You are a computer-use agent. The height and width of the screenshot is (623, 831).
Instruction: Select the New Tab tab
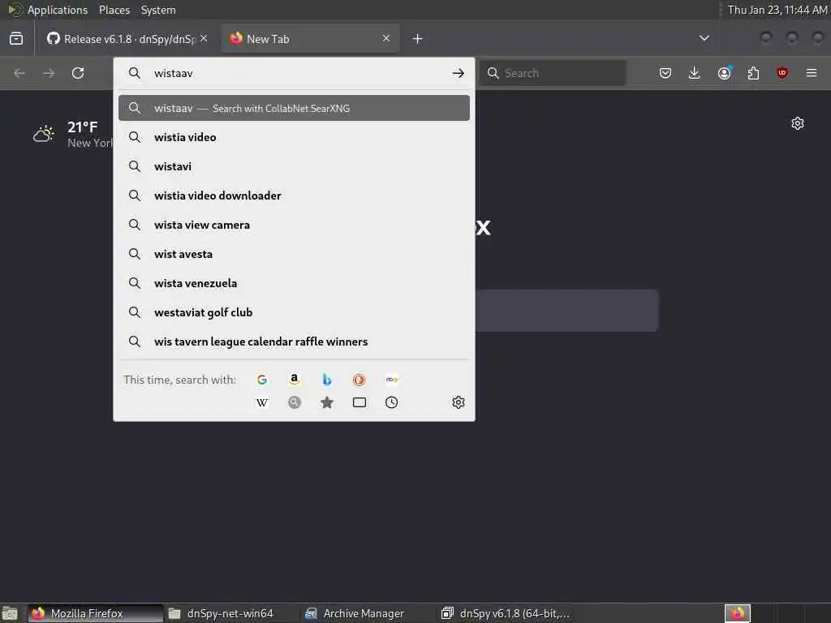pos(310,39)
